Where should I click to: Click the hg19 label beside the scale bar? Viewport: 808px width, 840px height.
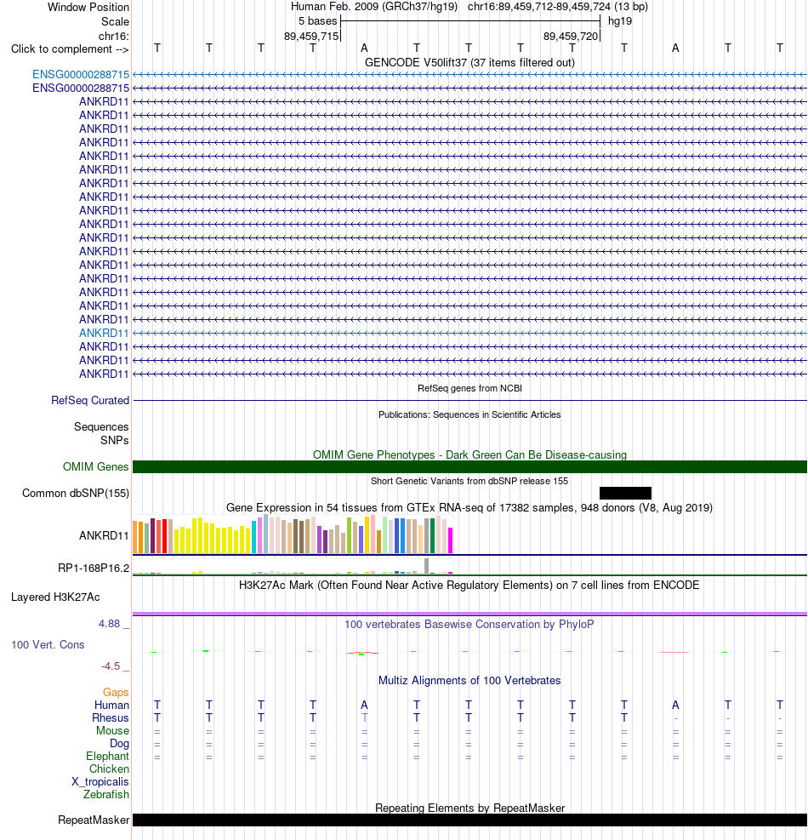click(x=620, y=21)
